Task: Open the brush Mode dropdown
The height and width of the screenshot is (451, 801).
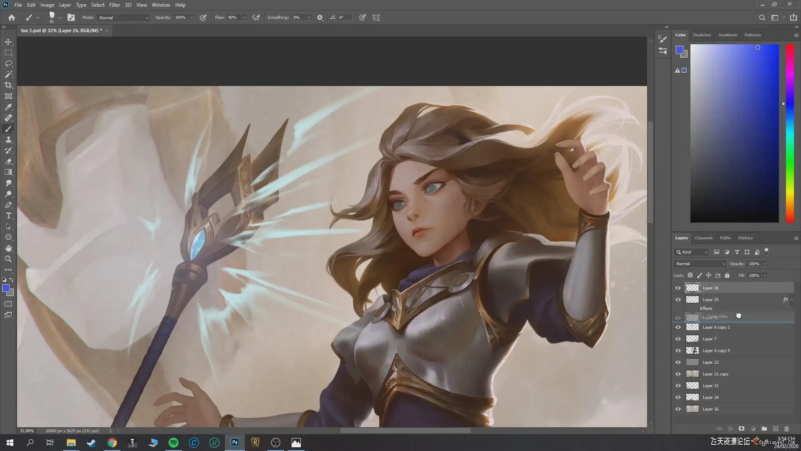Action: (x=123, y=18)
